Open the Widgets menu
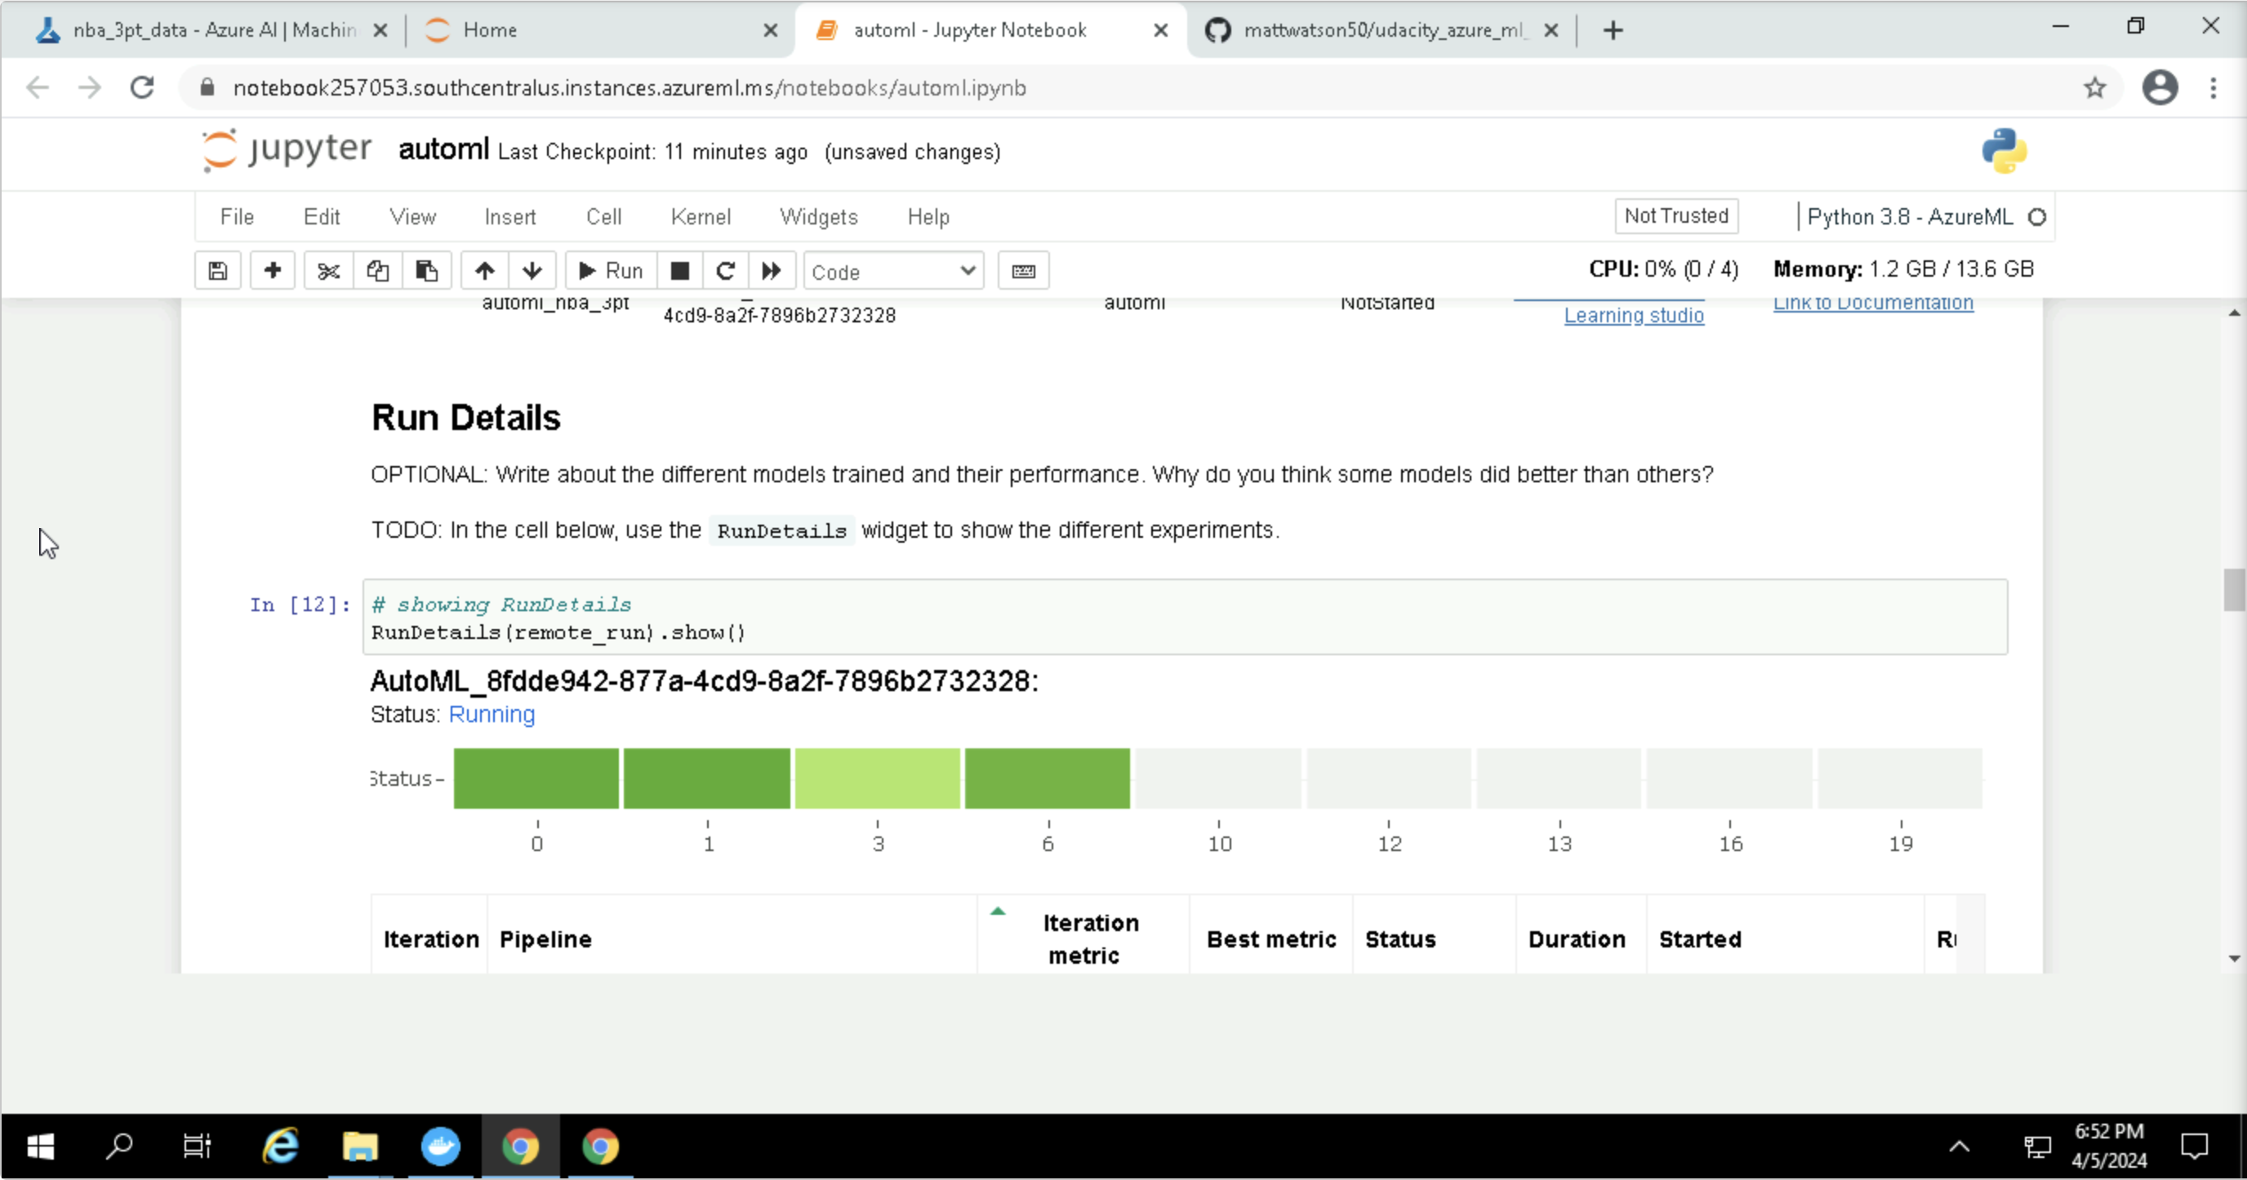 818,217
